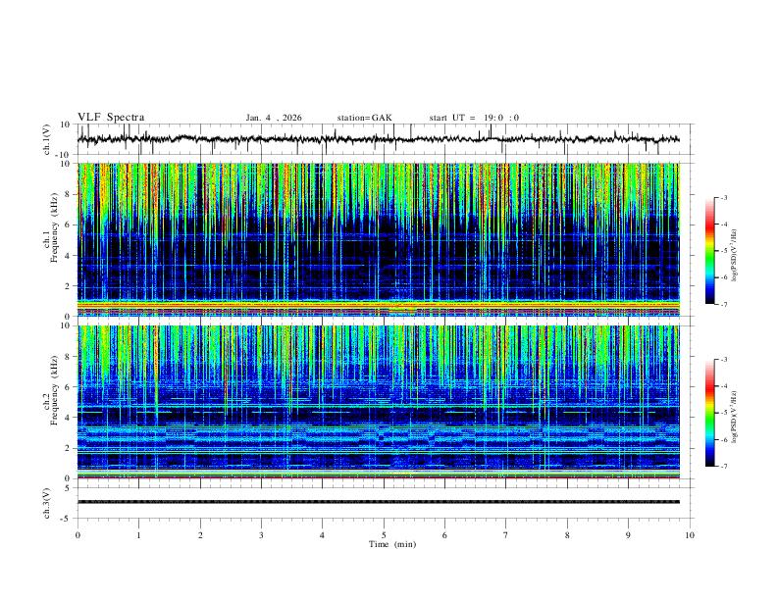Click time axis tick label "7"
The width and height of the screenshot is (777, 600).
pos(506,535)
